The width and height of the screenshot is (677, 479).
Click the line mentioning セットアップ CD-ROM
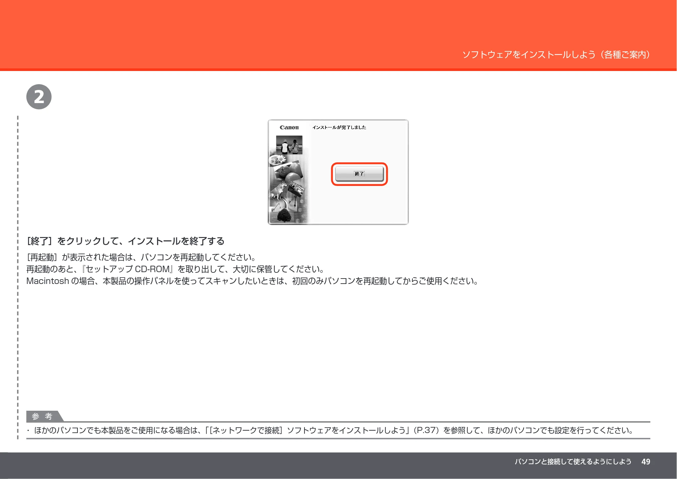click(x=176, y=269)
